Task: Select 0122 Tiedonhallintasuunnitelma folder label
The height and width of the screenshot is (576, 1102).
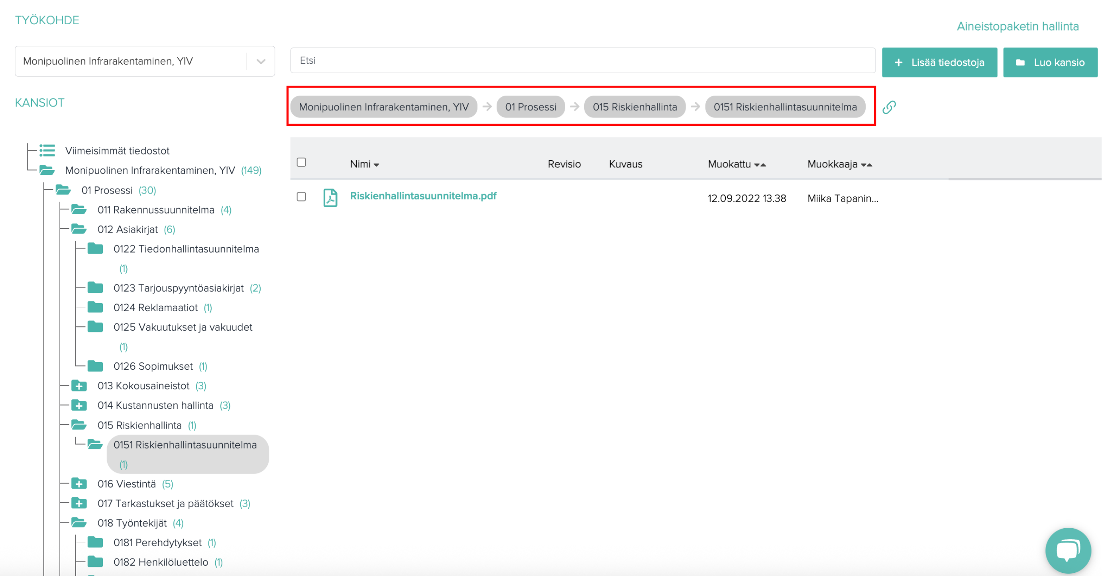Action: tap(186, 249)
